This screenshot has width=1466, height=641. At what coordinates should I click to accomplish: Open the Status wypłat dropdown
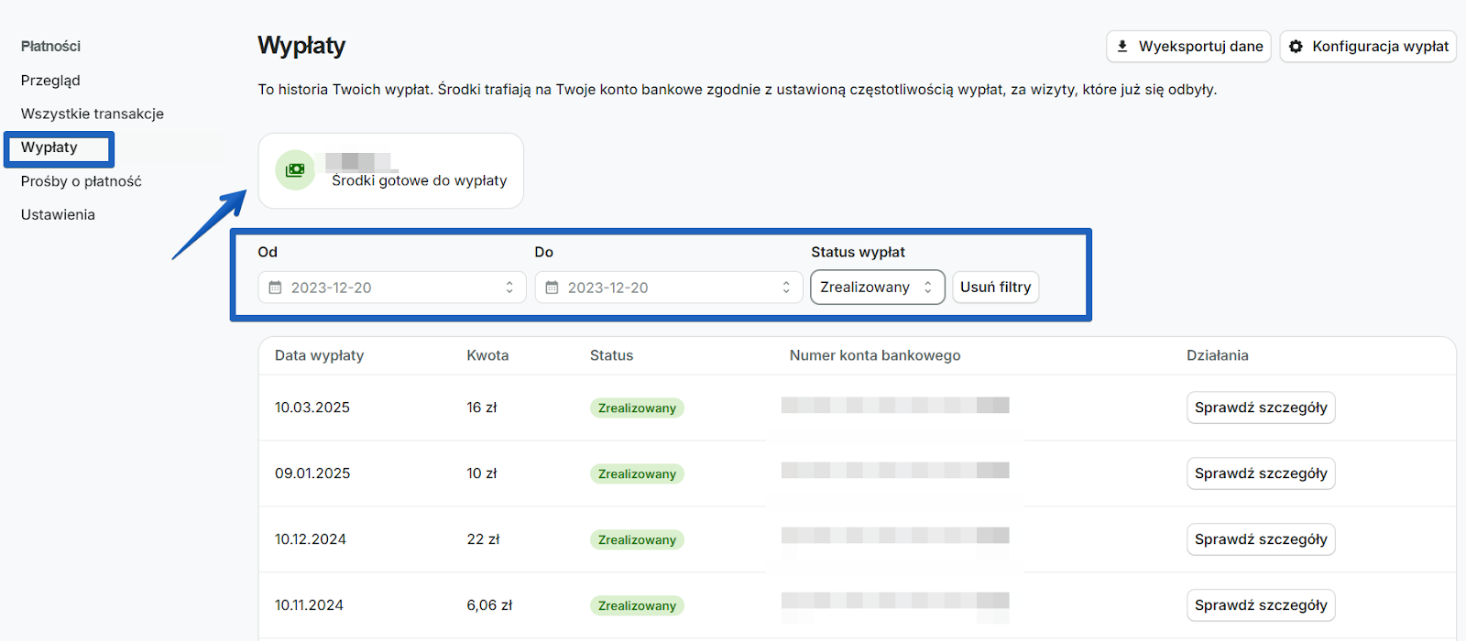pyautogui.click(x=877, y=288)
